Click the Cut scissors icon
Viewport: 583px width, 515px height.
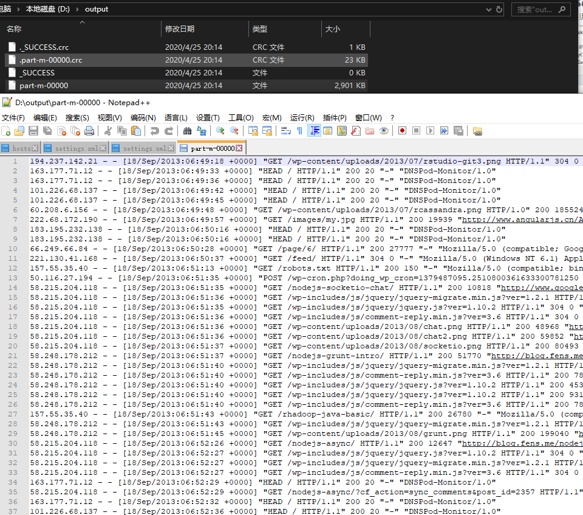(108, 131)
